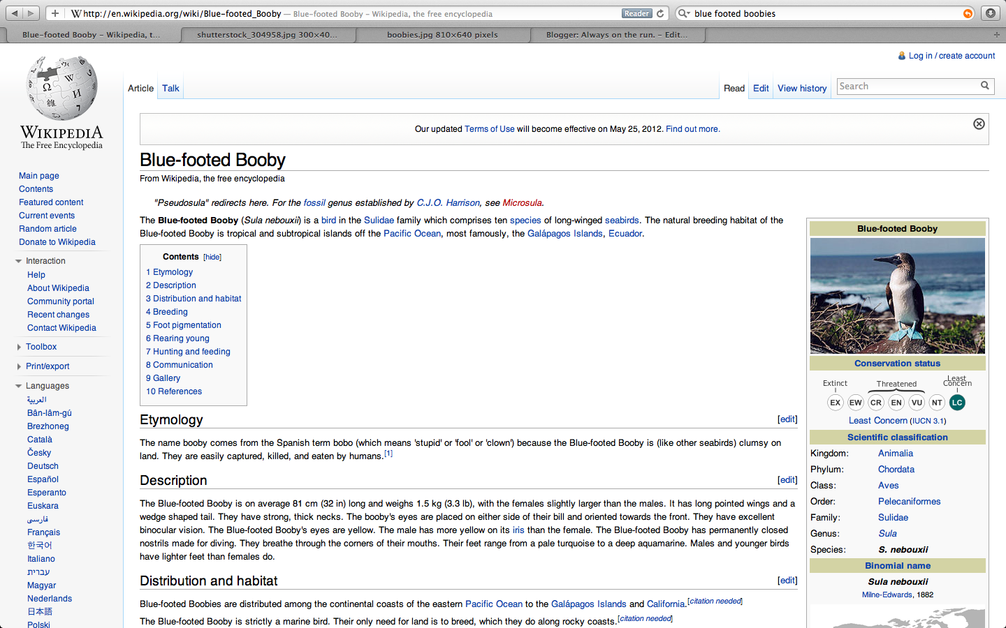
Task: Click Donate to Wikipedia link
Action: tap(57, 242)
